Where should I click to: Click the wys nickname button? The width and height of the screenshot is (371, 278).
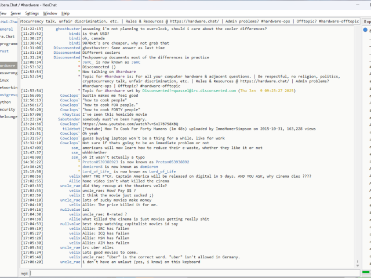coord(25,272)
